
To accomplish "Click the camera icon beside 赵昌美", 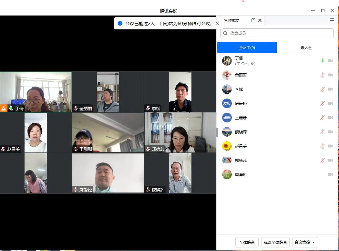I will [x=330, y=146].
